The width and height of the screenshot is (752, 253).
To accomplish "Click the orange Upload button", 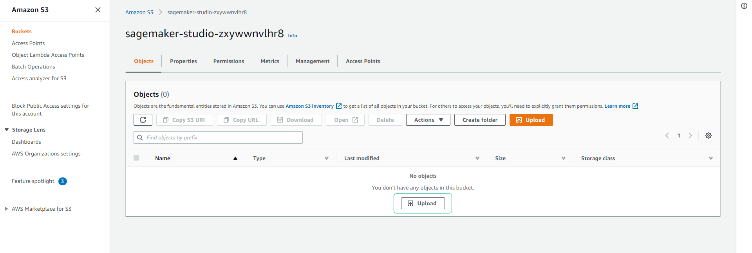I will coord(531,120).
